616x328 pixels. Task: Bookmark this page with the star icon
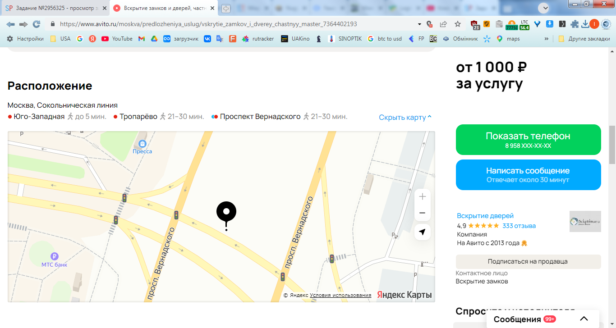coord(458,24)
